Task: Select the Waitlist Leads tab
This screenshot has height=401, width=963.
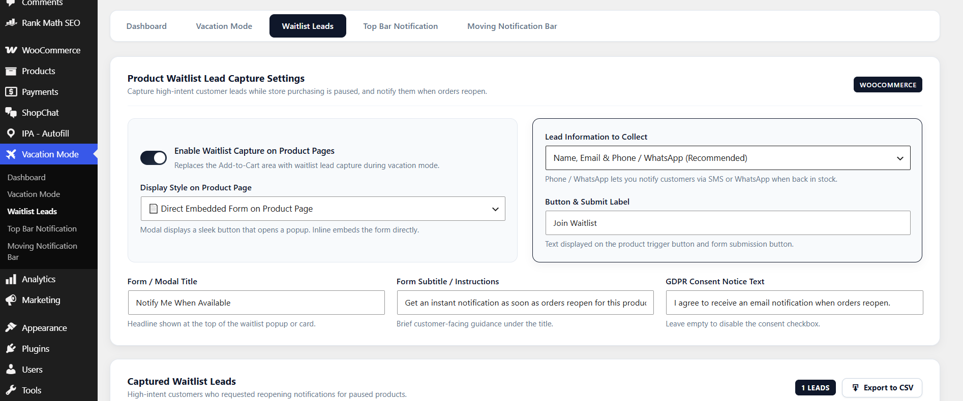Action: tap(308, 26)
